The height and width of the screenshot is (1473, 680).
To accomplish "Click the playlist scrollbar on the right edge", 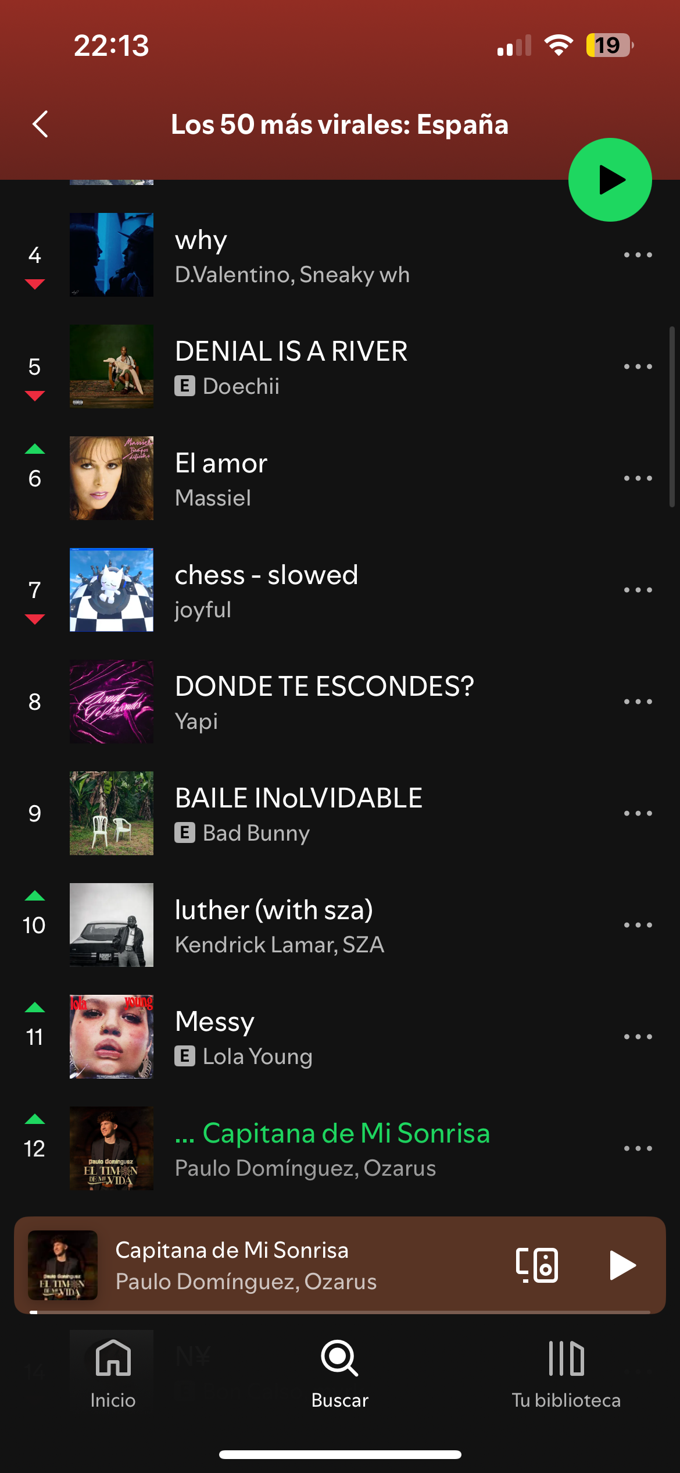I will click(x=672, y=417).
